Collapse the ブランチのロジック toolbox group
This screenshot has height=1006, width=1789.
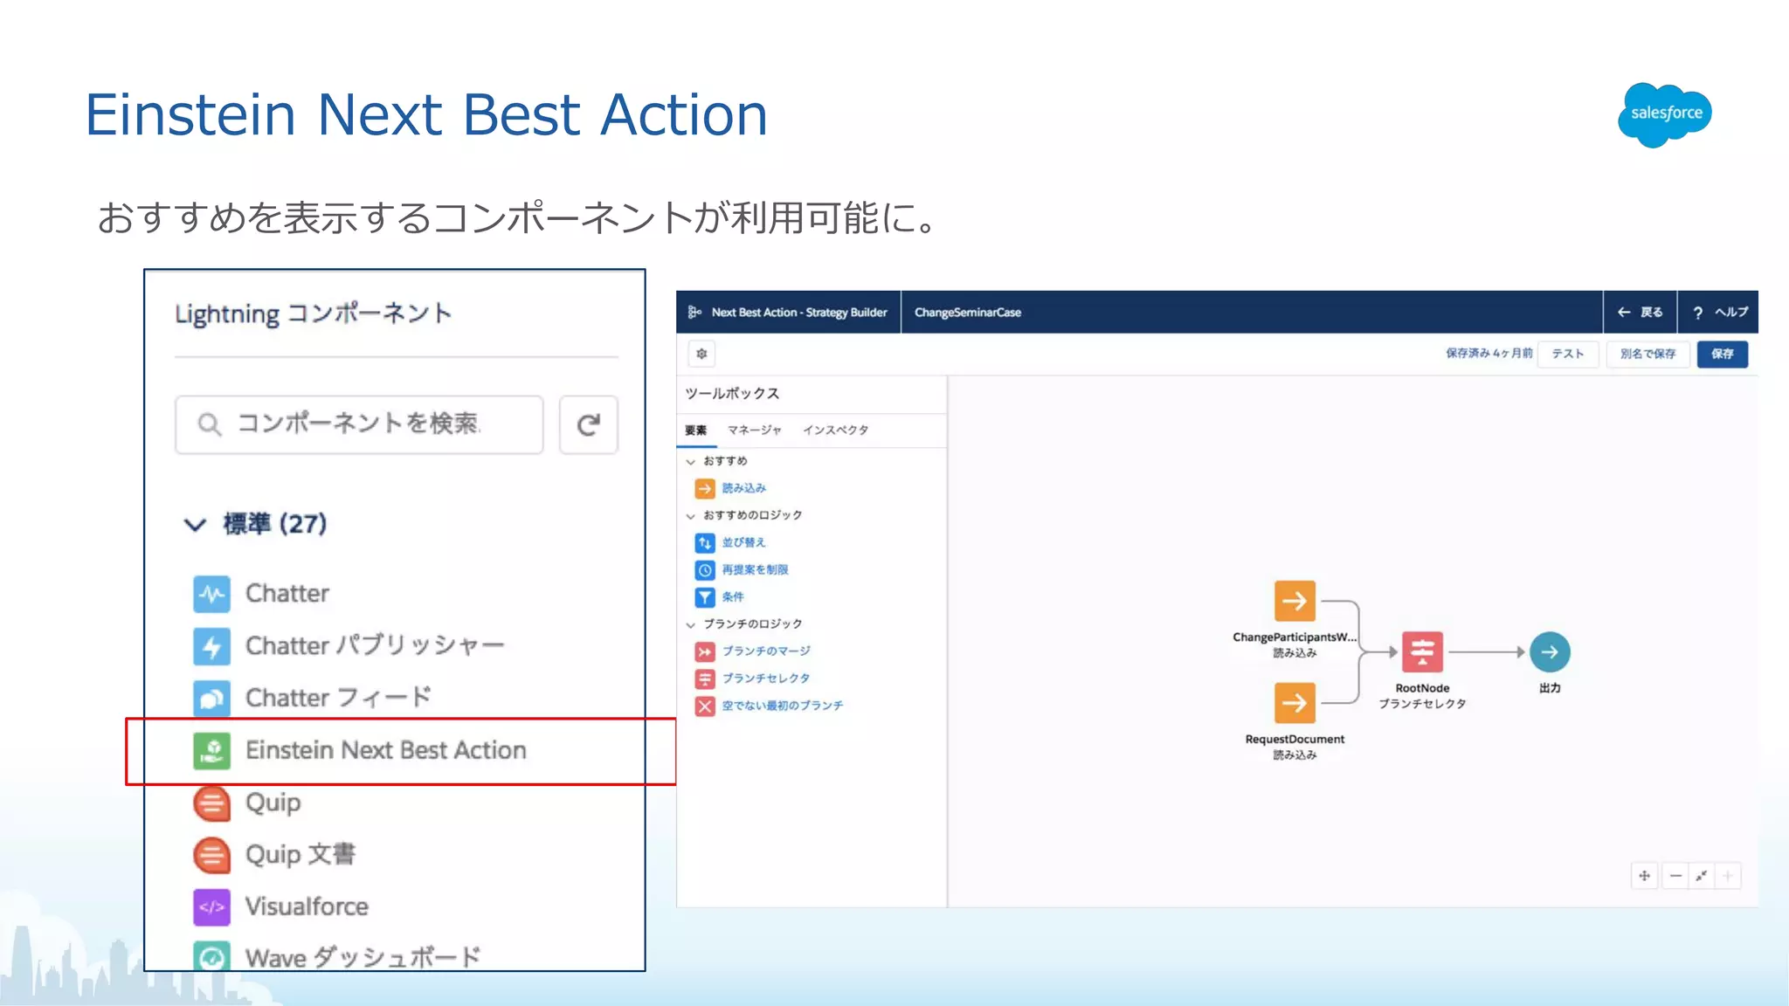(690, 624)
